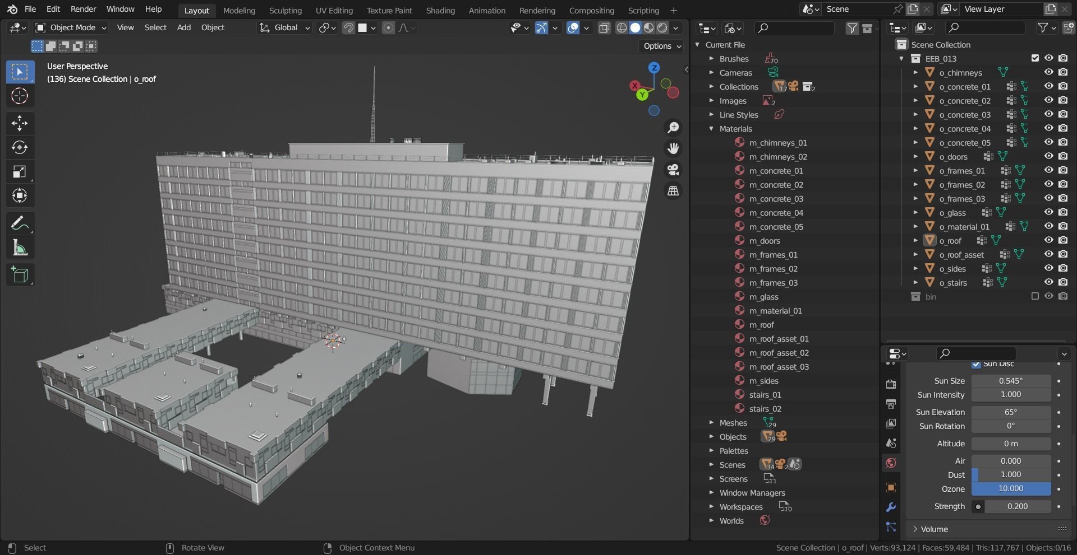The width and height of the screenshot is (1077, 555).
Task: Click the Dust slider field
Action: click(1011, 475)
